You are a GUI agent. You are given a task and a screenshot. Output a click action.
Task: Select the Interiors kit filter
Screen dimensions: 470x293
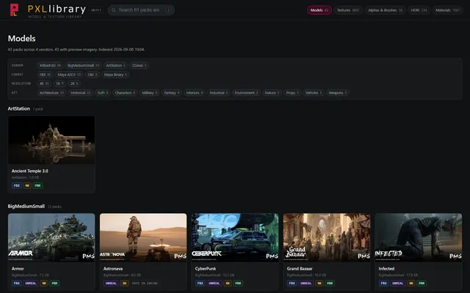coord(194,93)
